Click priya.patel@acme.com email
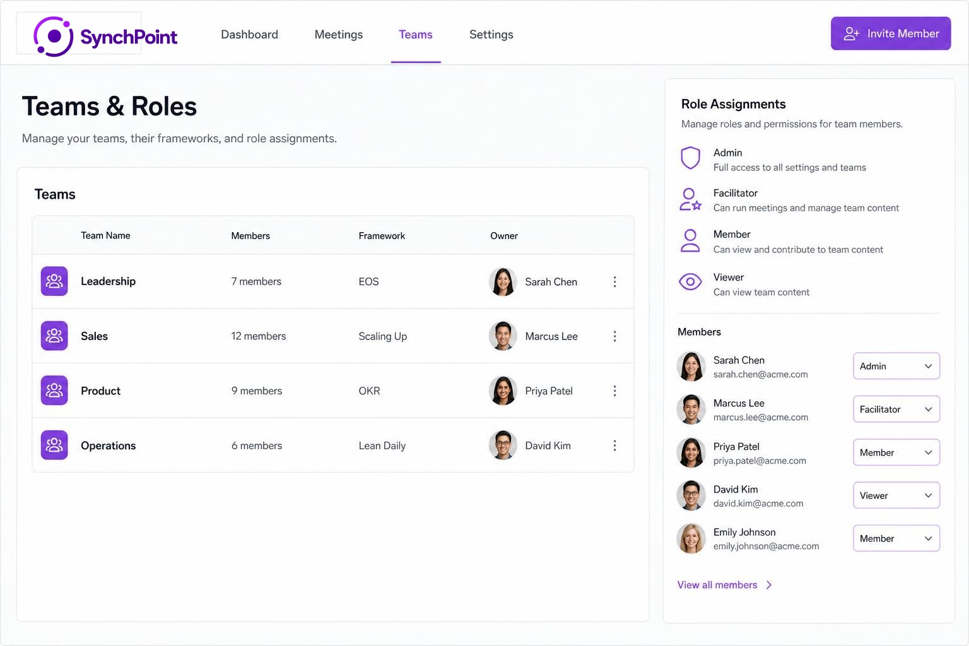 coord(760,461)
